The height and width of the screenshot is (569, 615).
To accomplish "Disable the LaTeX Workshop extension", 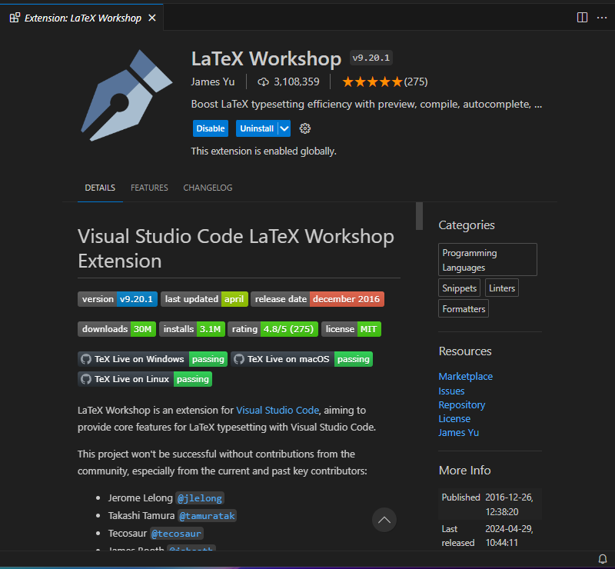I will pyautogui.click(x=210, y=128).
